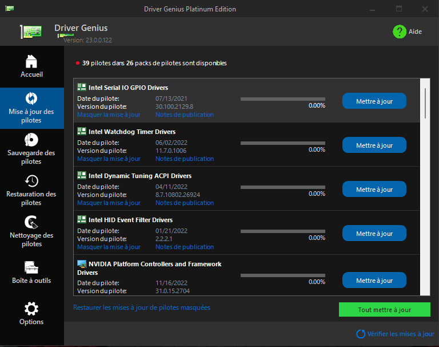Select the Intel Dynamic Tuning ACPI Drivers title

point(140,176)
